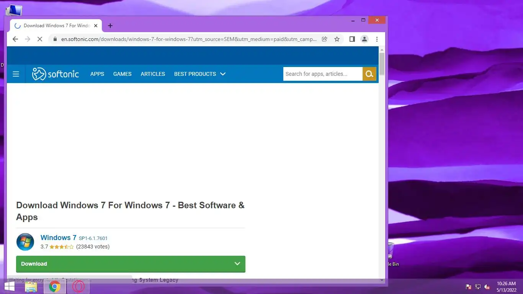The height and width of the screenshot is (294, 523).
Task: Click Windows 7 logo thumbnail
Action: pyautogui.click(x=25, y=242)
